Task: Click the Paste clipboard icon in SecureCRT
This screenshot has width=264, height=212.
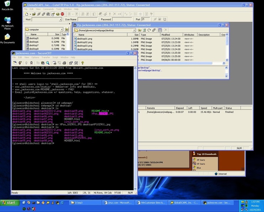Action: pyautogui.click(x=43, y=63)
